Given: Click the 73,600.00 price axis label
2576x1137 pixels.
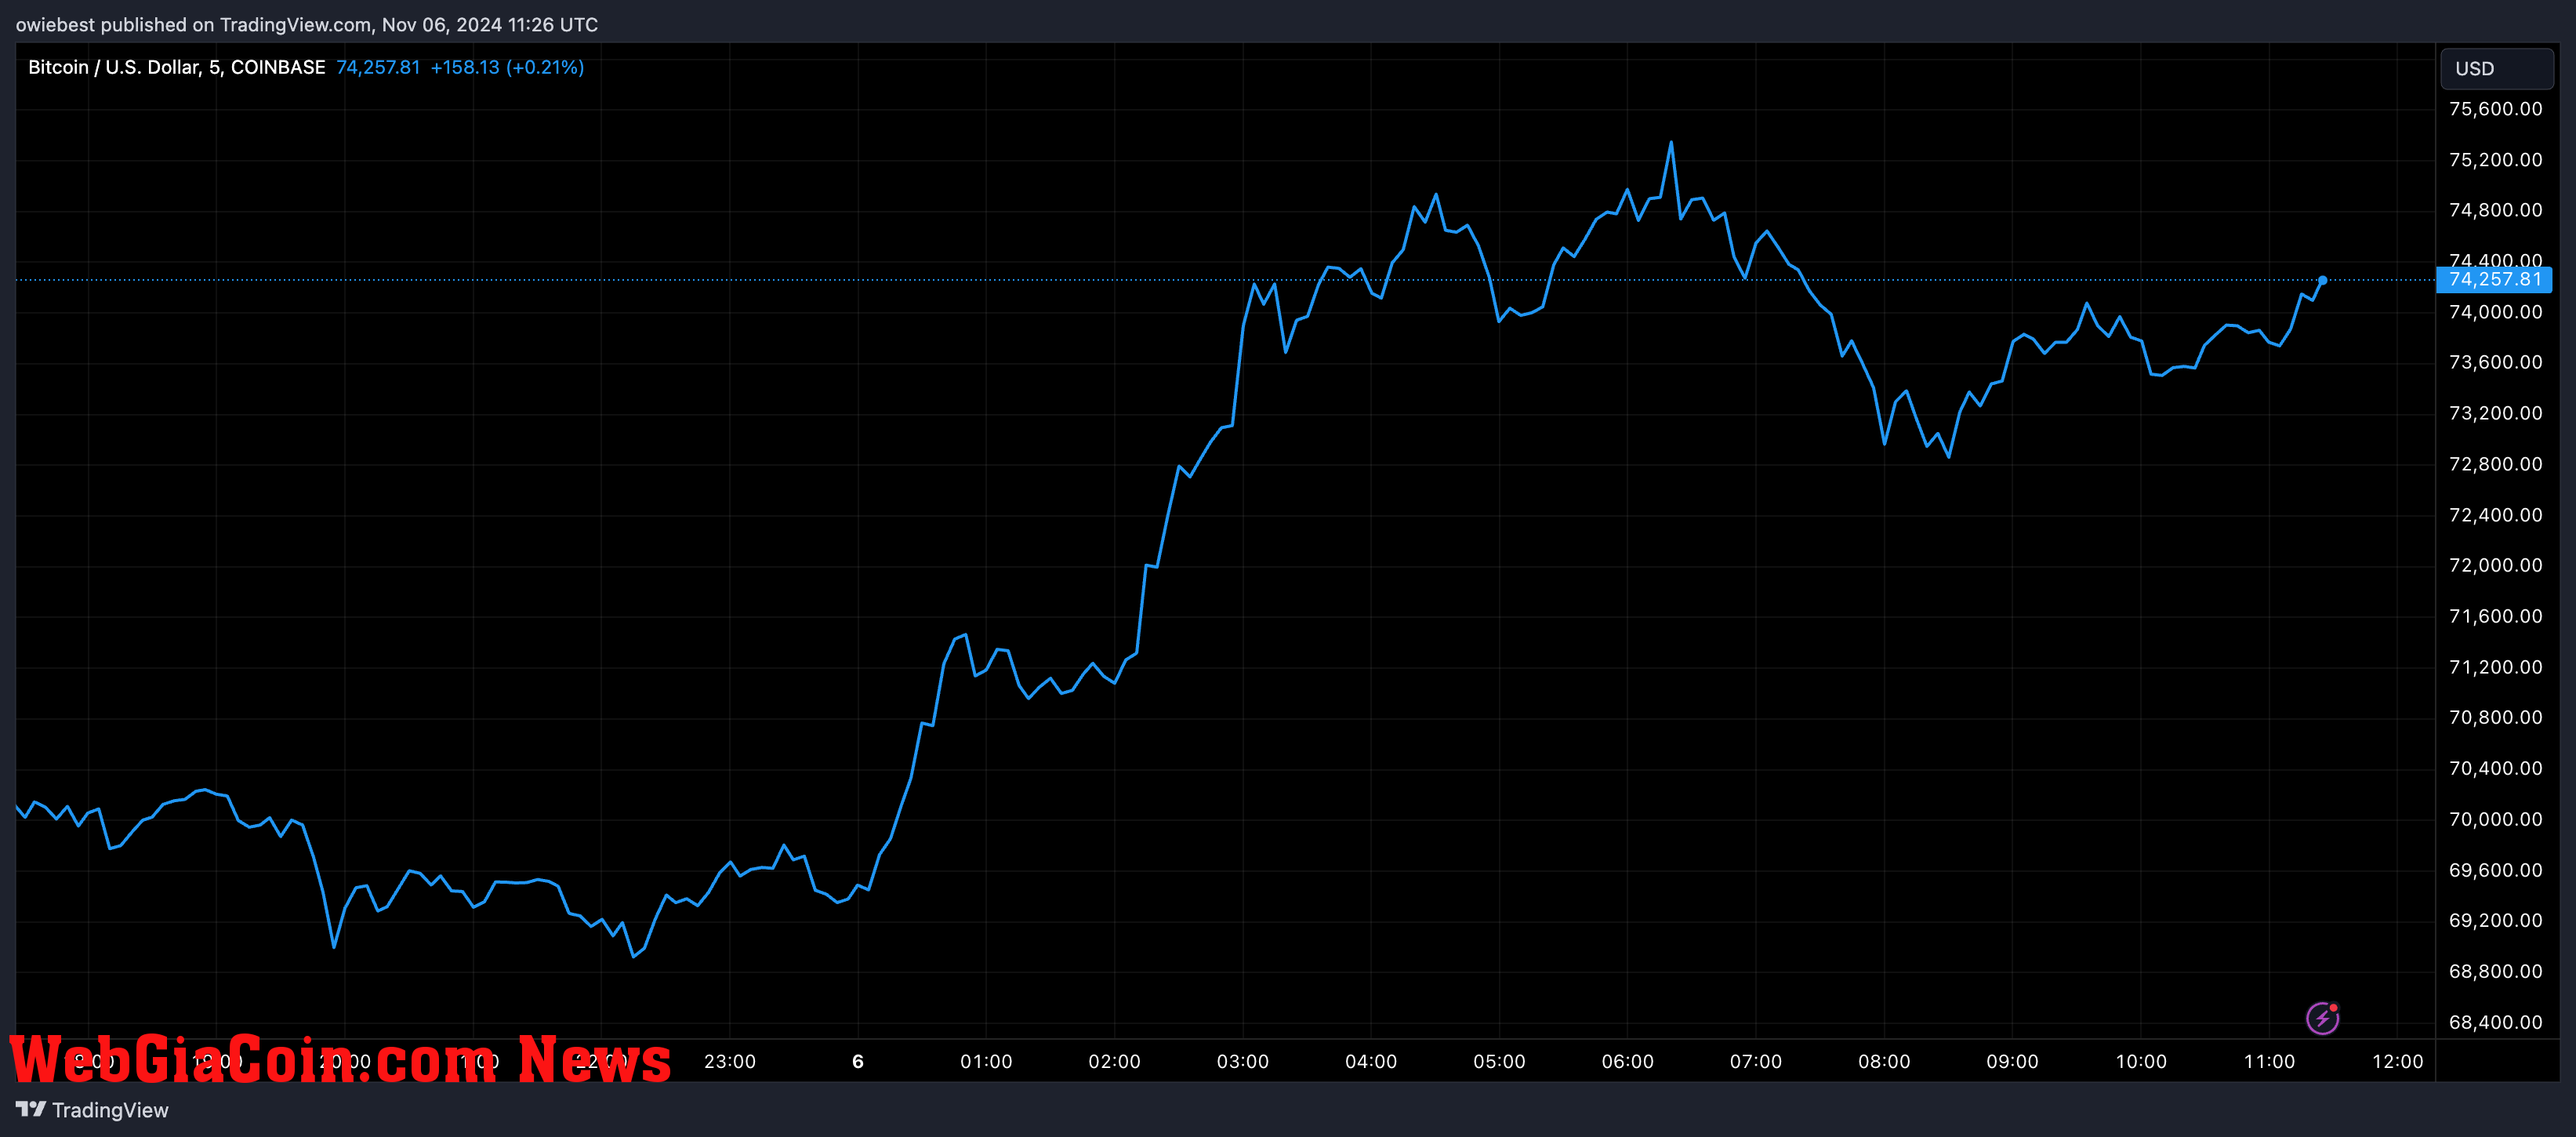Looking at the screenshot, I should (x=2495, y=362).
